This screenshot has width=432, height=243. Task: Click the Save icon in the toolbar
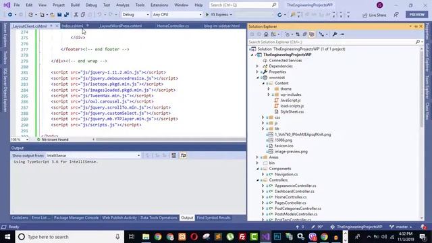point(59,15)
